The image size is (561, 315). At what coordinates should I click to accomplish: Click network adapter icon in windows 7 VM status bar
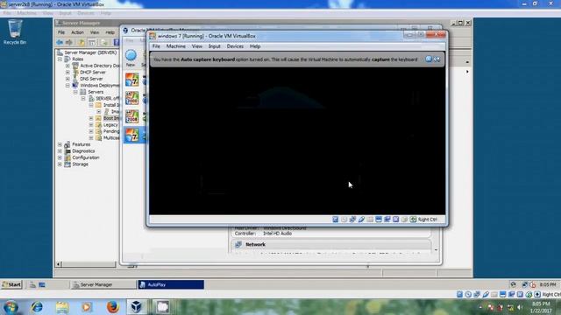352,220
